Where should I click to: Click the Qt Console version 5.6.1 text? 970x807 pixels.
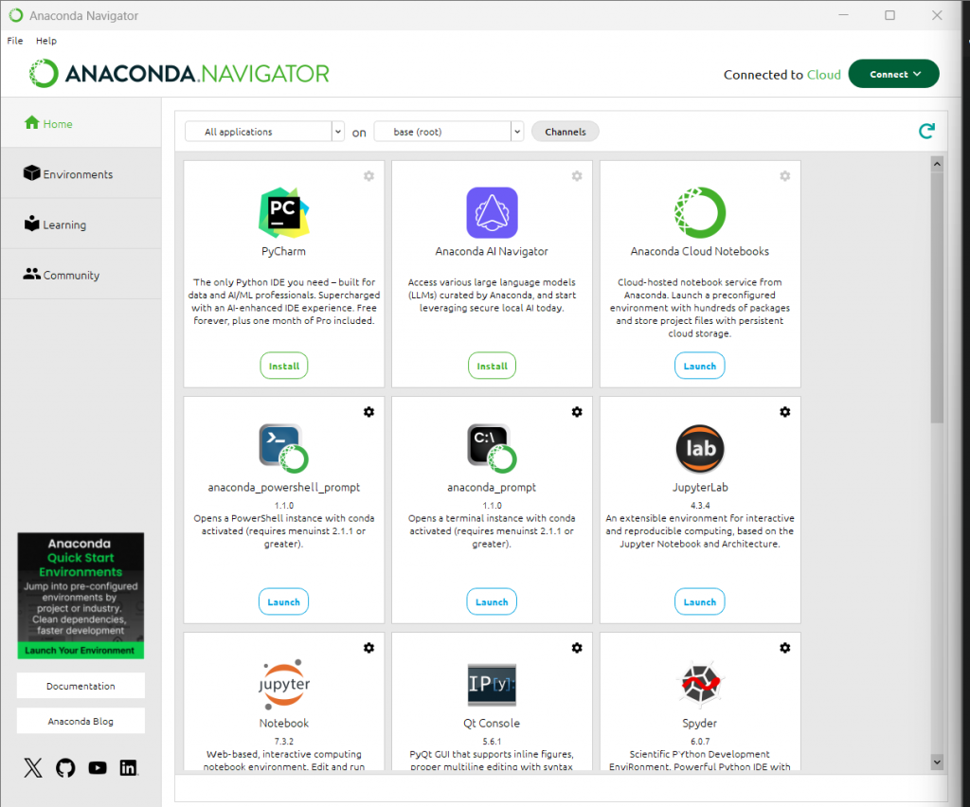[492, 741]
